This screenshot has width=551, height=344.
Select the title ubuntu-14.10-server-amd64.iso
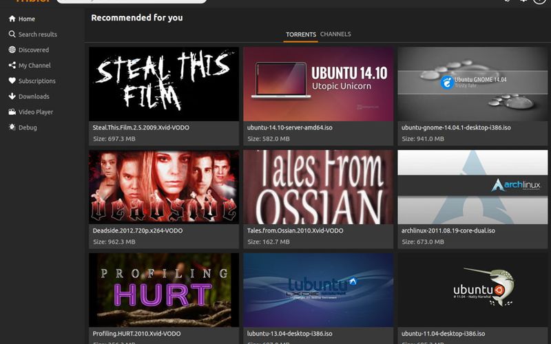click(289, 127)
